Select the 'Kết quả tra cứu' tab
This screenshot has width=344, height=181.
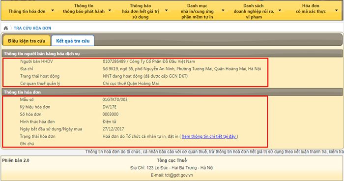click(x=73, y=41)
